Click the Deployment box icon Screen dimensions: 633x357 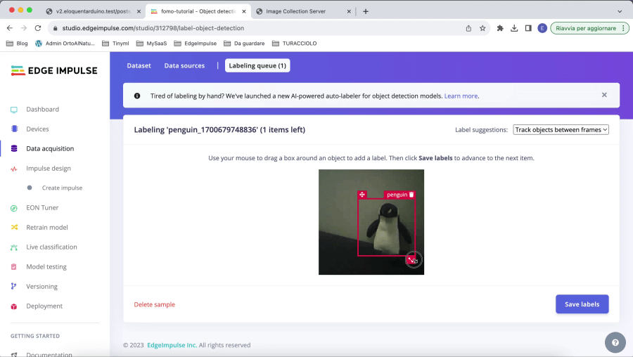point(14,306)
